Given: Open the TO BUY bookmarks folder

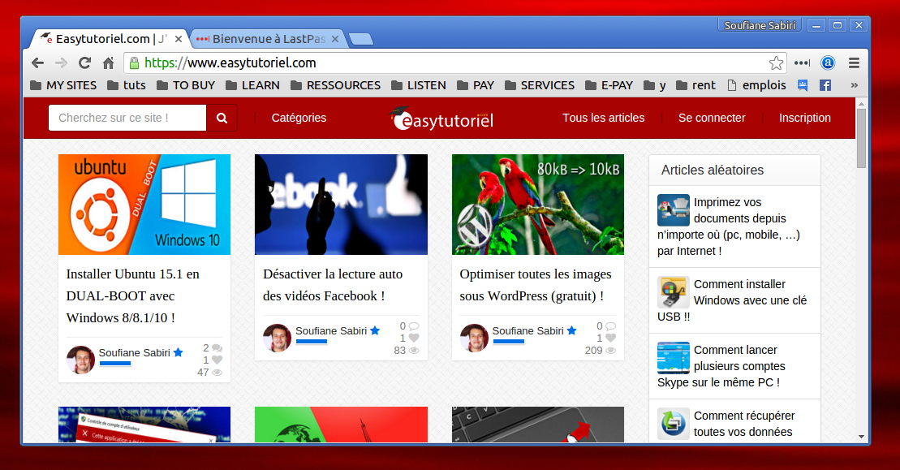Looking at the screenshot, I should pyautogui.click(x=185, y=85).
